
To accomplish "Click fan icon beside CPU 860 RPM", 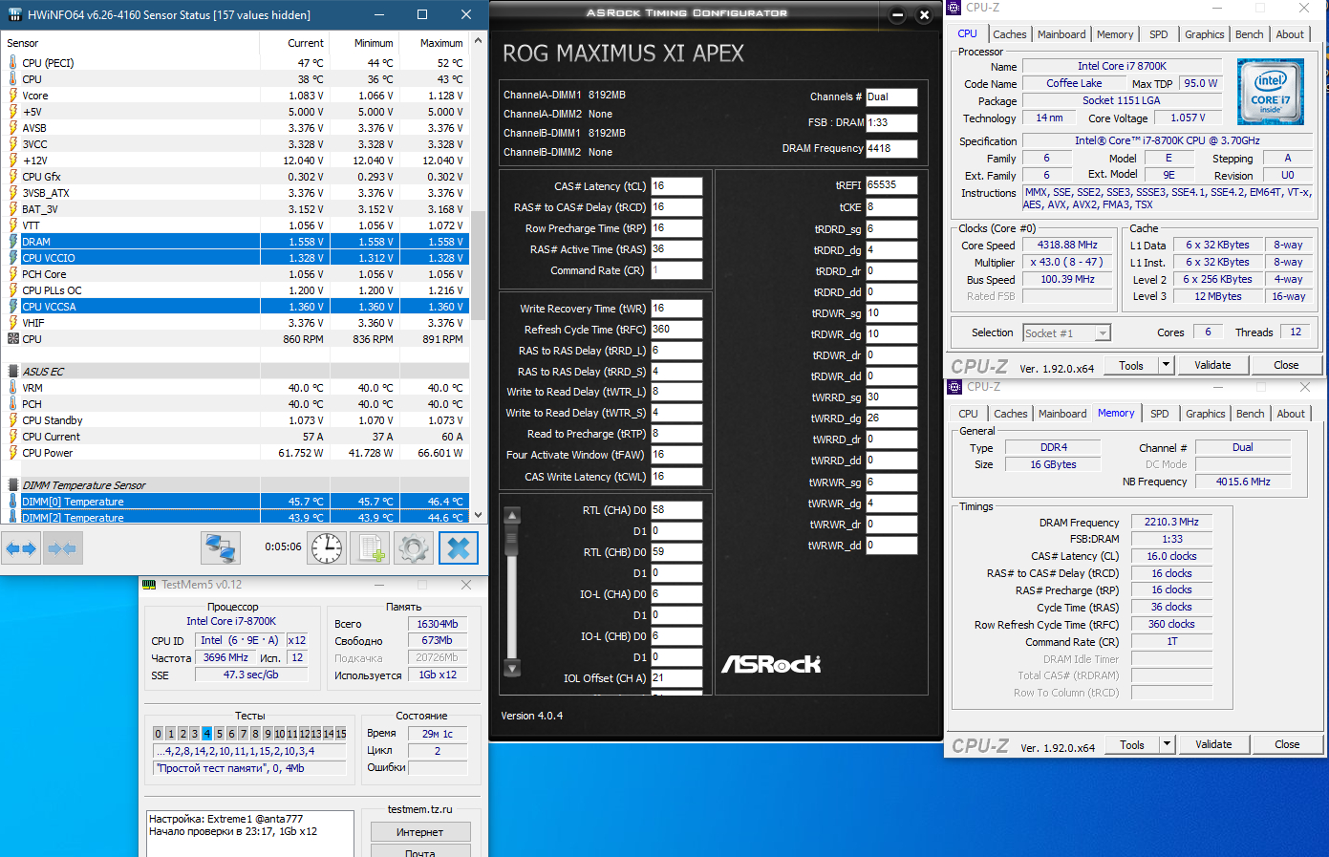I will click(13, 339).
